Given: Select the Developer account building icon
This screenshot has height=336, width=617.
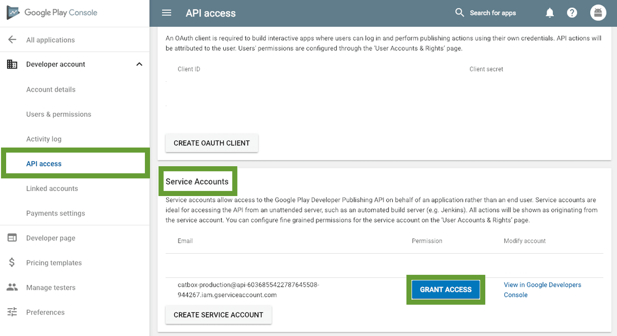Looking at the screenshot, I should (x=12, y=64).
